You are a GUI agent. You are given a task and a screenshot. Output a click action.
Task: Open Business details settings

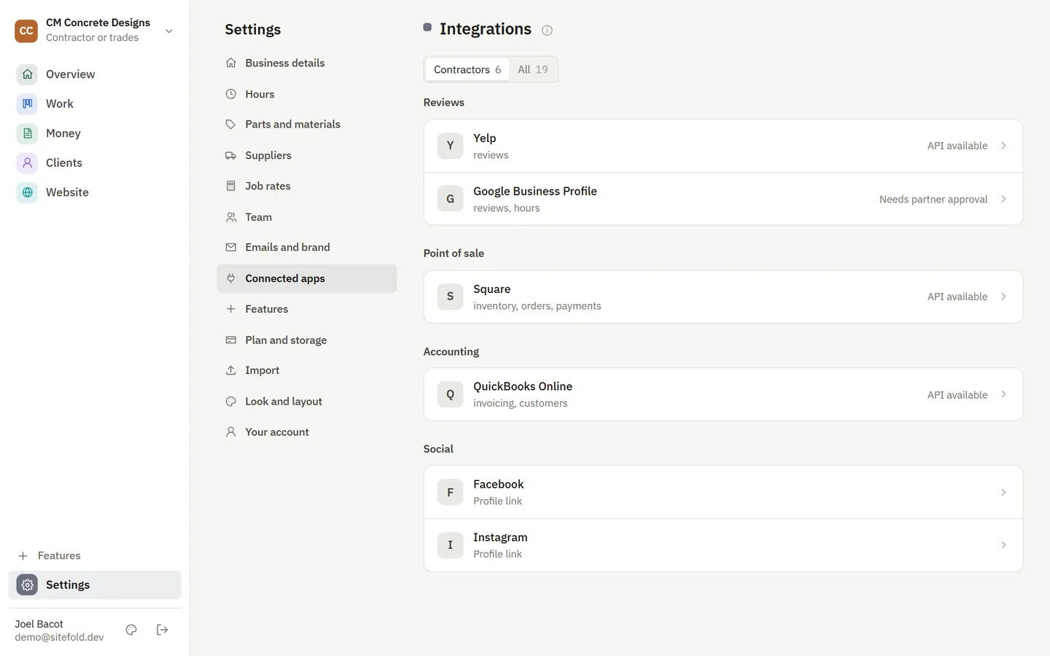(306, 63)
